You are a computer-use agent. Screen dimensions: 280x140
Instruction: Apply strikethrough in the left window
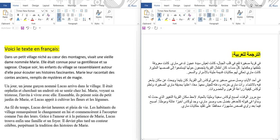click(x=34, y=15)
